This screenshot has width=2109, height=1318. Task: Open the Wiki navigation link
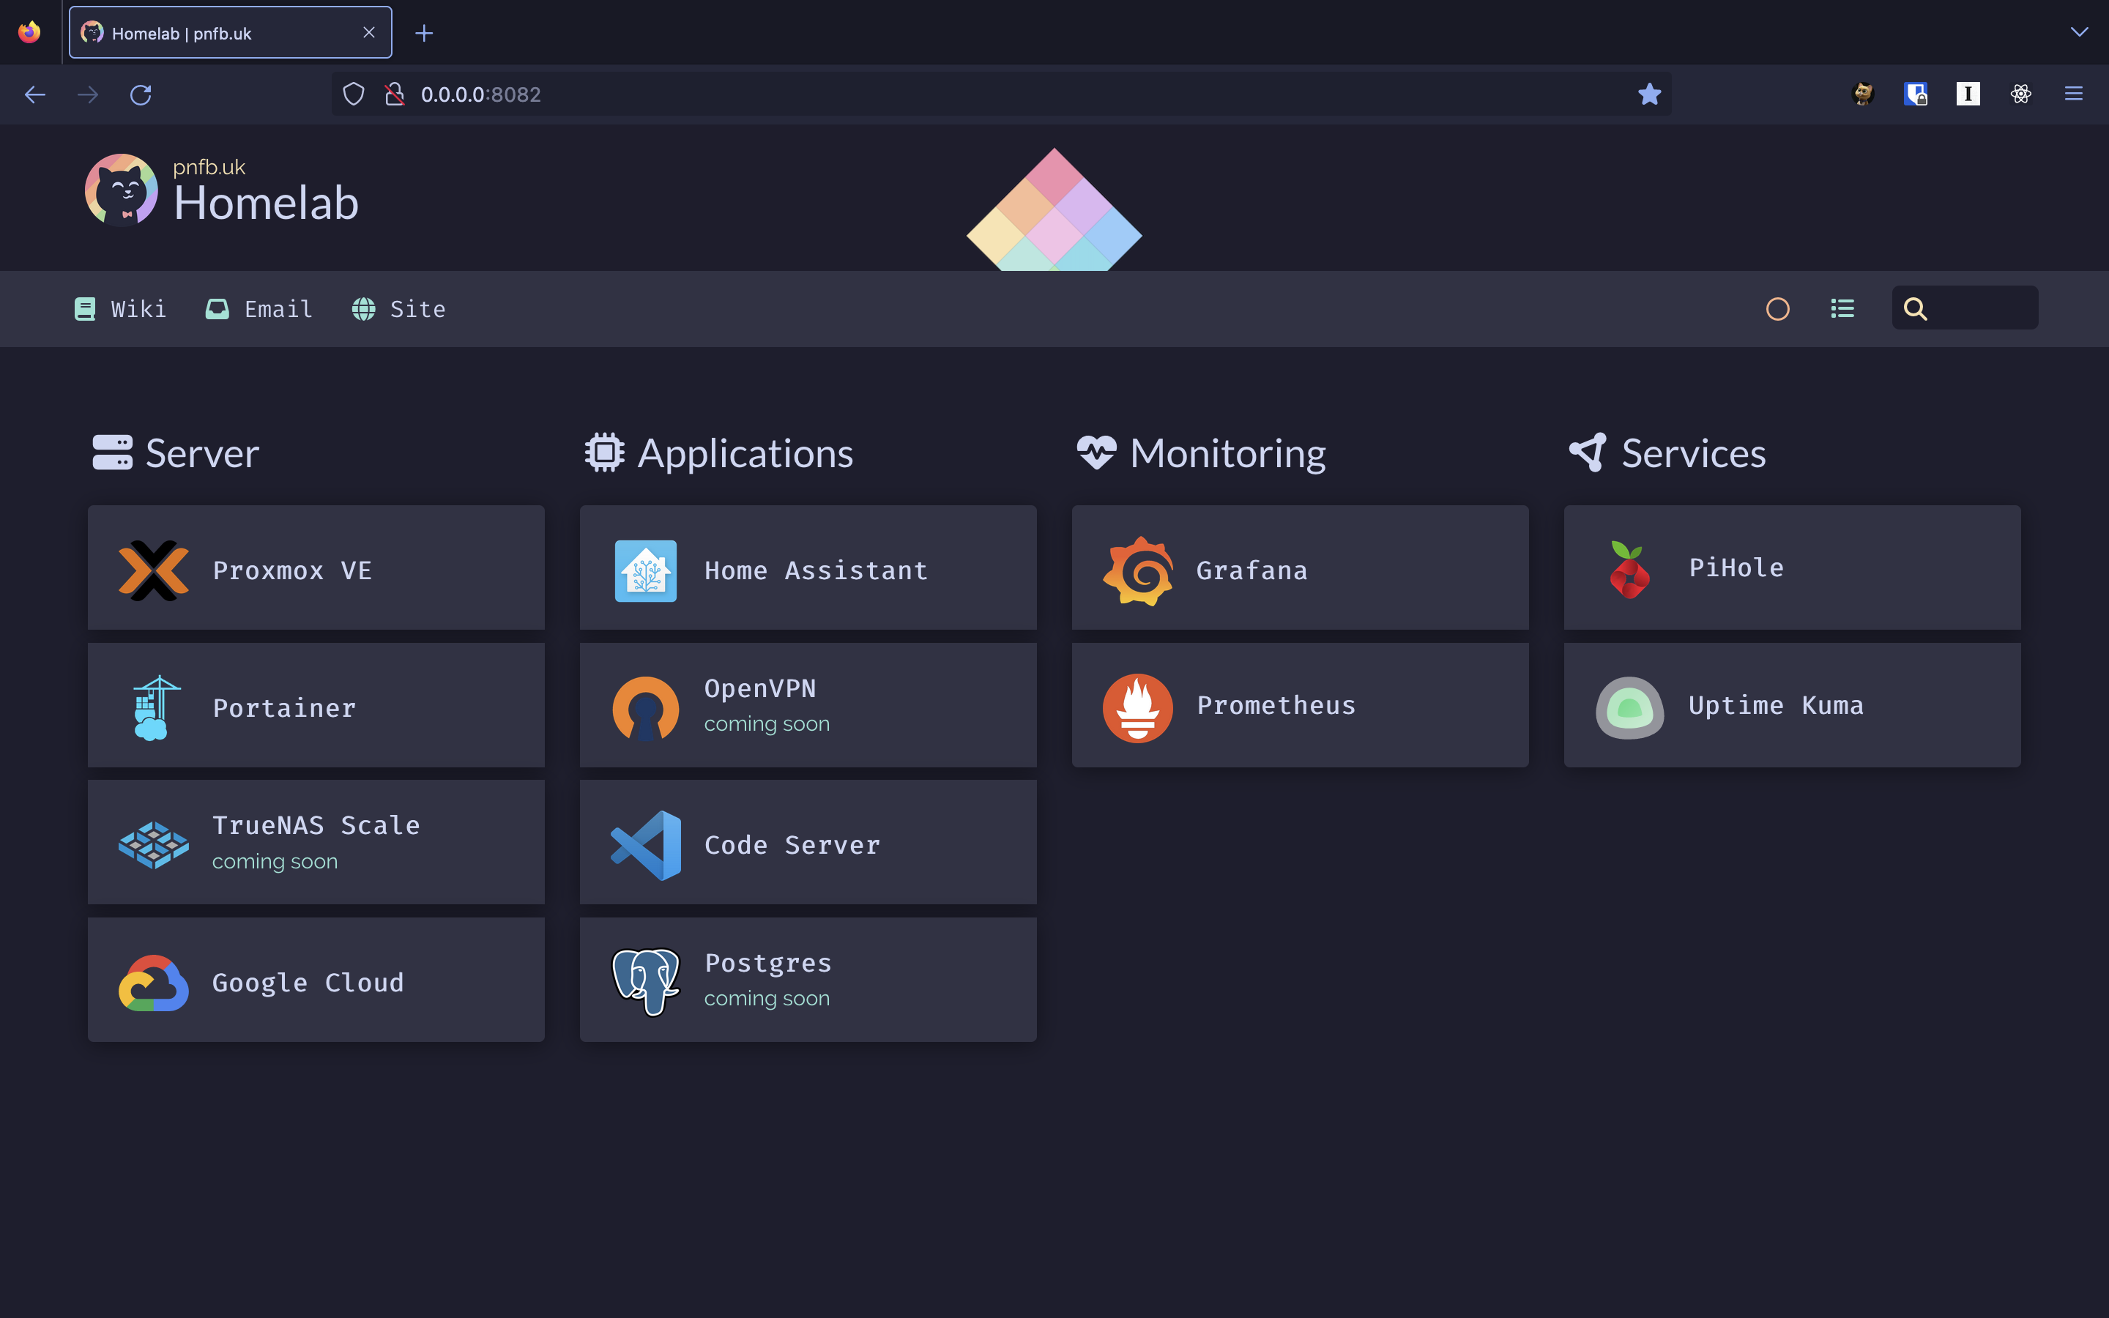[120, 308]
